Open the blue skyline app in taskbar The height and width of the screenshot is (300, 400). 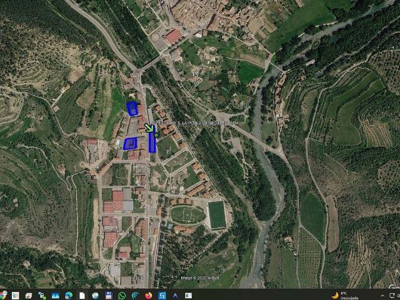pyautogui.click(x=56, y=296)
